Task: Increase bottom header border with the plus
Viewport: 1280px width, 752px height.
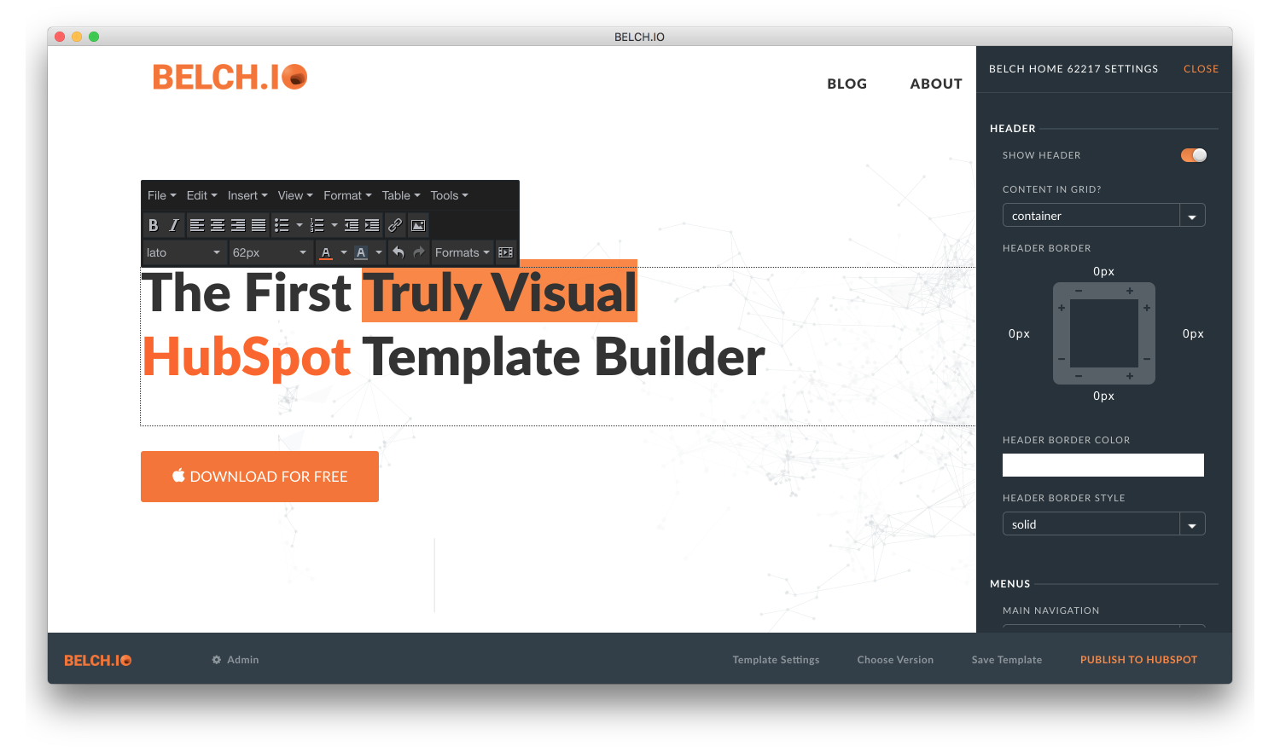Action: pos(1130,376)
